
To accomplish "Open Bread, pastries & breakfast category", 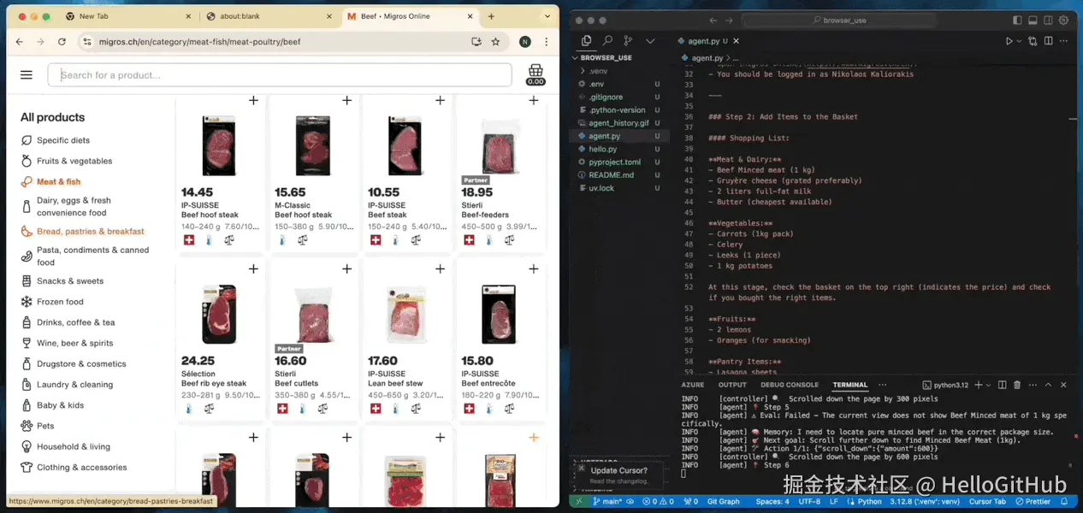I will click(91, 232).
